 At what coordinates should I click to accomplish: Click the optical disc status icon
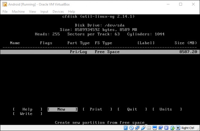pos(131,128)
